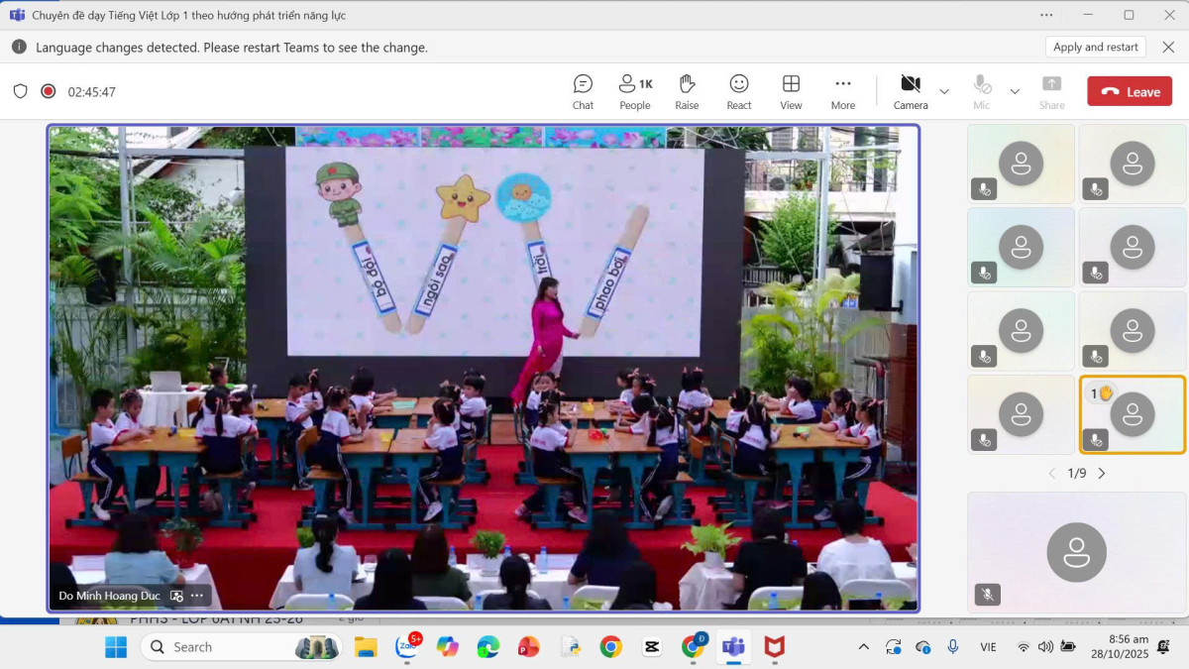
Task: Expand the Mic options dropdown arrow
Action: [1015, 91]
